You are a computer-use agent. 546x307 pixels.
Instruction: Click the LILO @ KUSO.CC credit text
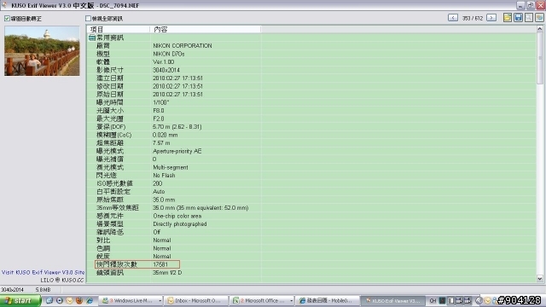[62, 280]
